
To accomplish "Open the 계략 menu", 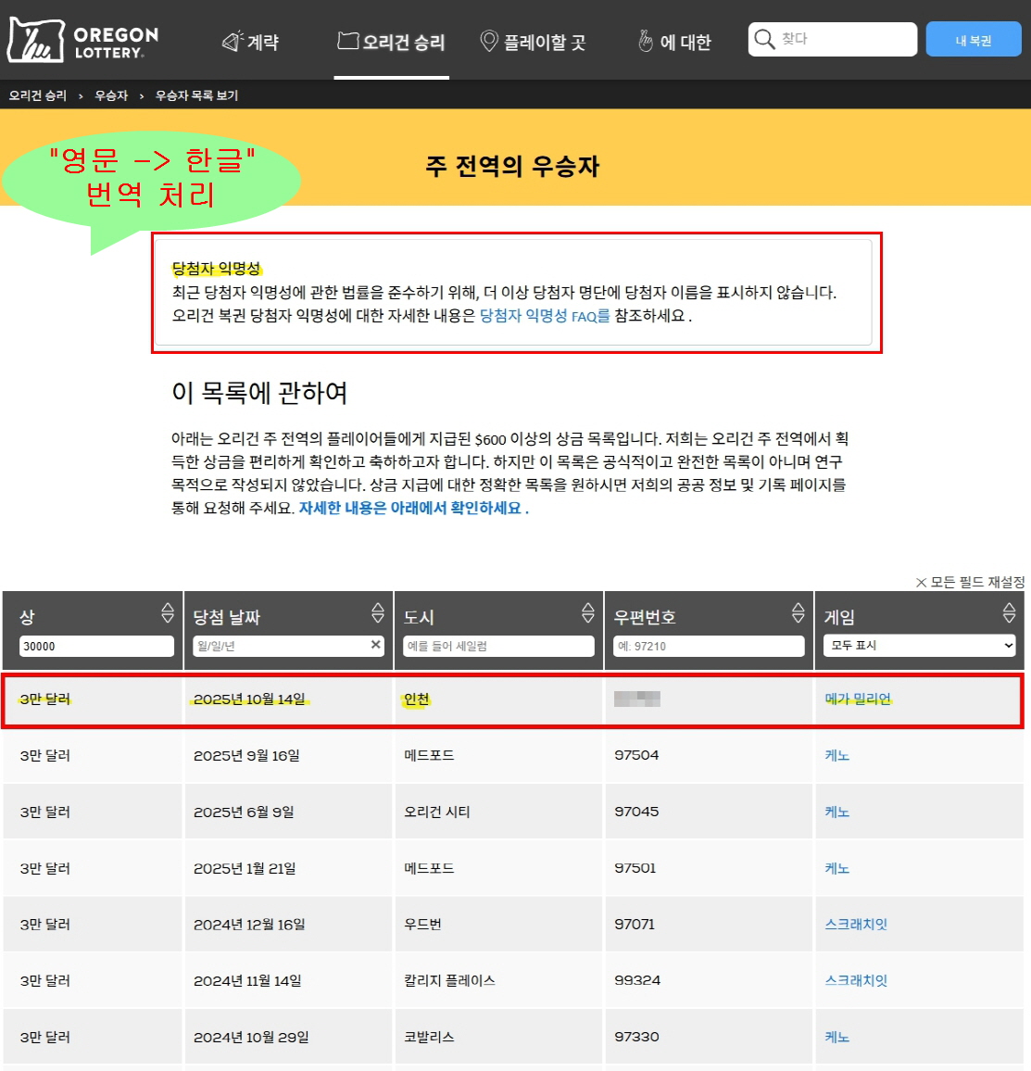I will (251, 42).
